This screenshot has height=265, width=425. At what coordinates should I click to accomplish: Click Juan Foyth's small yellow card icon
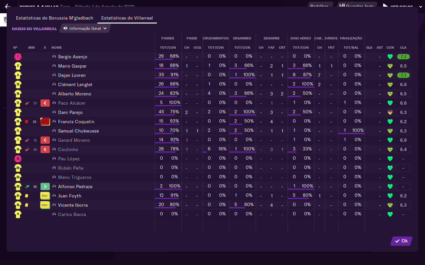tap(27, 196)
